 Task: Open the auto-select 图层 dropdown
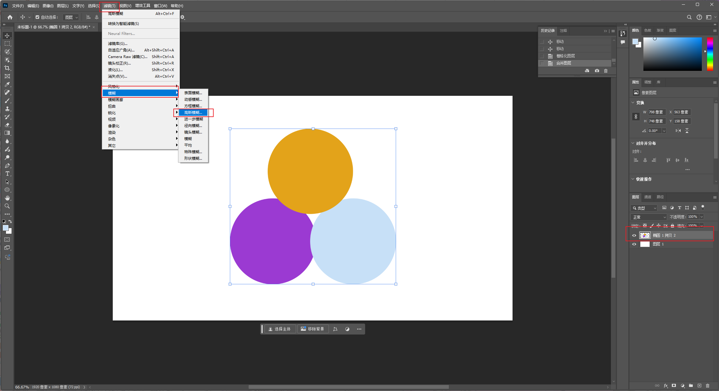71,17
